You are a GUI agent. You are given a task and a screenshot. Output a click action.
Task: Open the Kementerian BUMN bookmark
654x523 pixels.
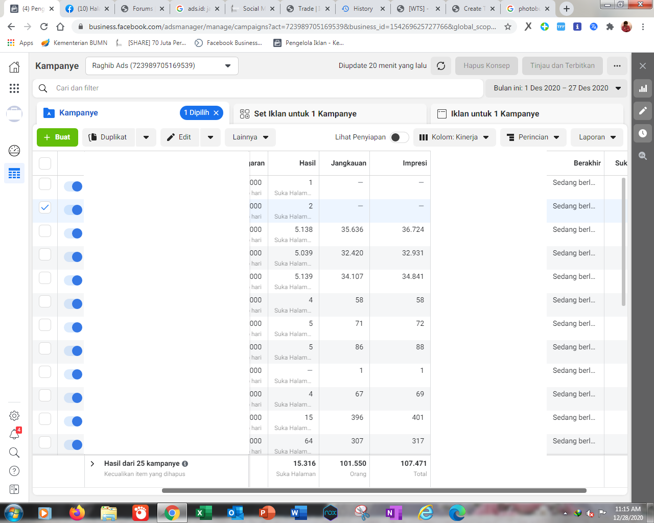[x=74, y=43]
